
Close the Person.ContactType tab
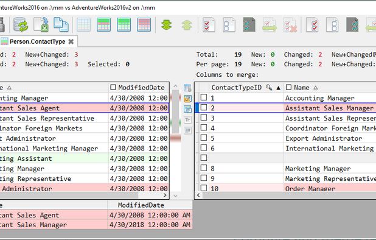[71, 41]
